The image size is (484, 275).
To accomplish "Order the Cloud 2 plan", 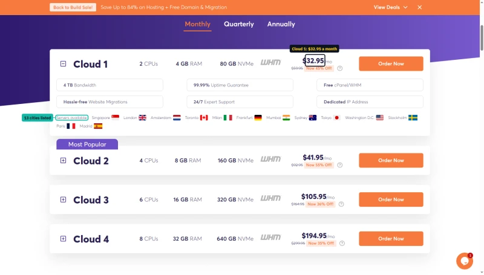I will coord(391,160).
